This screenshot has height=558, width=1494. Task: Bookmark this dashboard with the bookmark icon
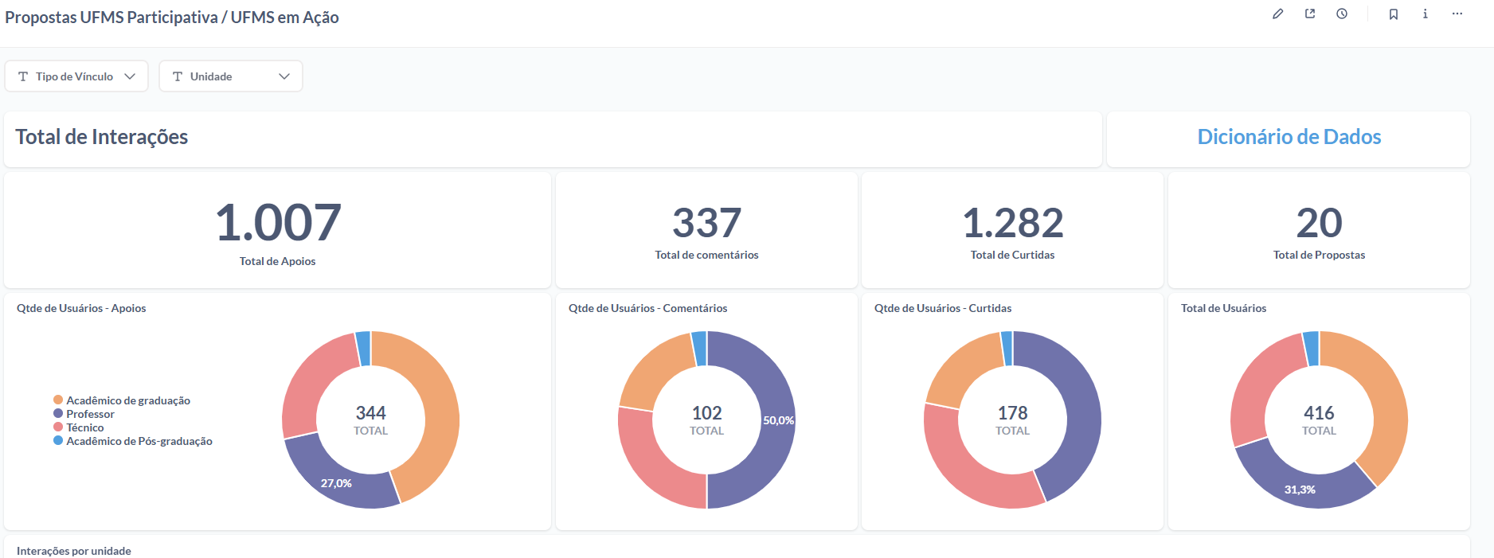click(1394, 14)
